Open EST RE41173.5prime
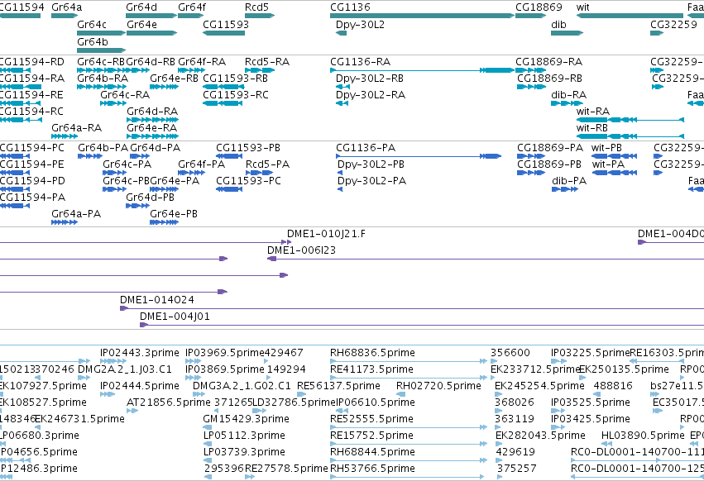 click(409, 378)
